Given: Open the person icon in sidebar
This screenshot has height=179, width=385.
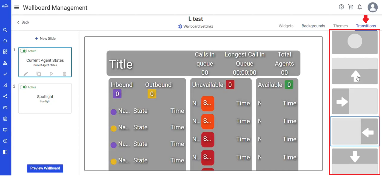Looking at the screenshot, I should pos(5,63).
